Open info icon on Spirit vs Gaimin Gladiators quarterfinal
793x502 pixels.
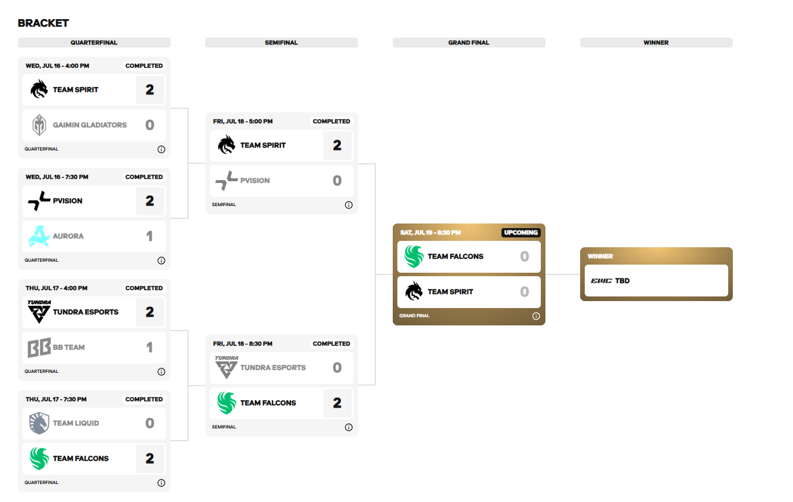(x=161, y=149)
